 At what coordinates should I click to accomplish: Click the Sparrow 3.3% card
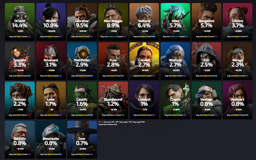pos(20,61)
